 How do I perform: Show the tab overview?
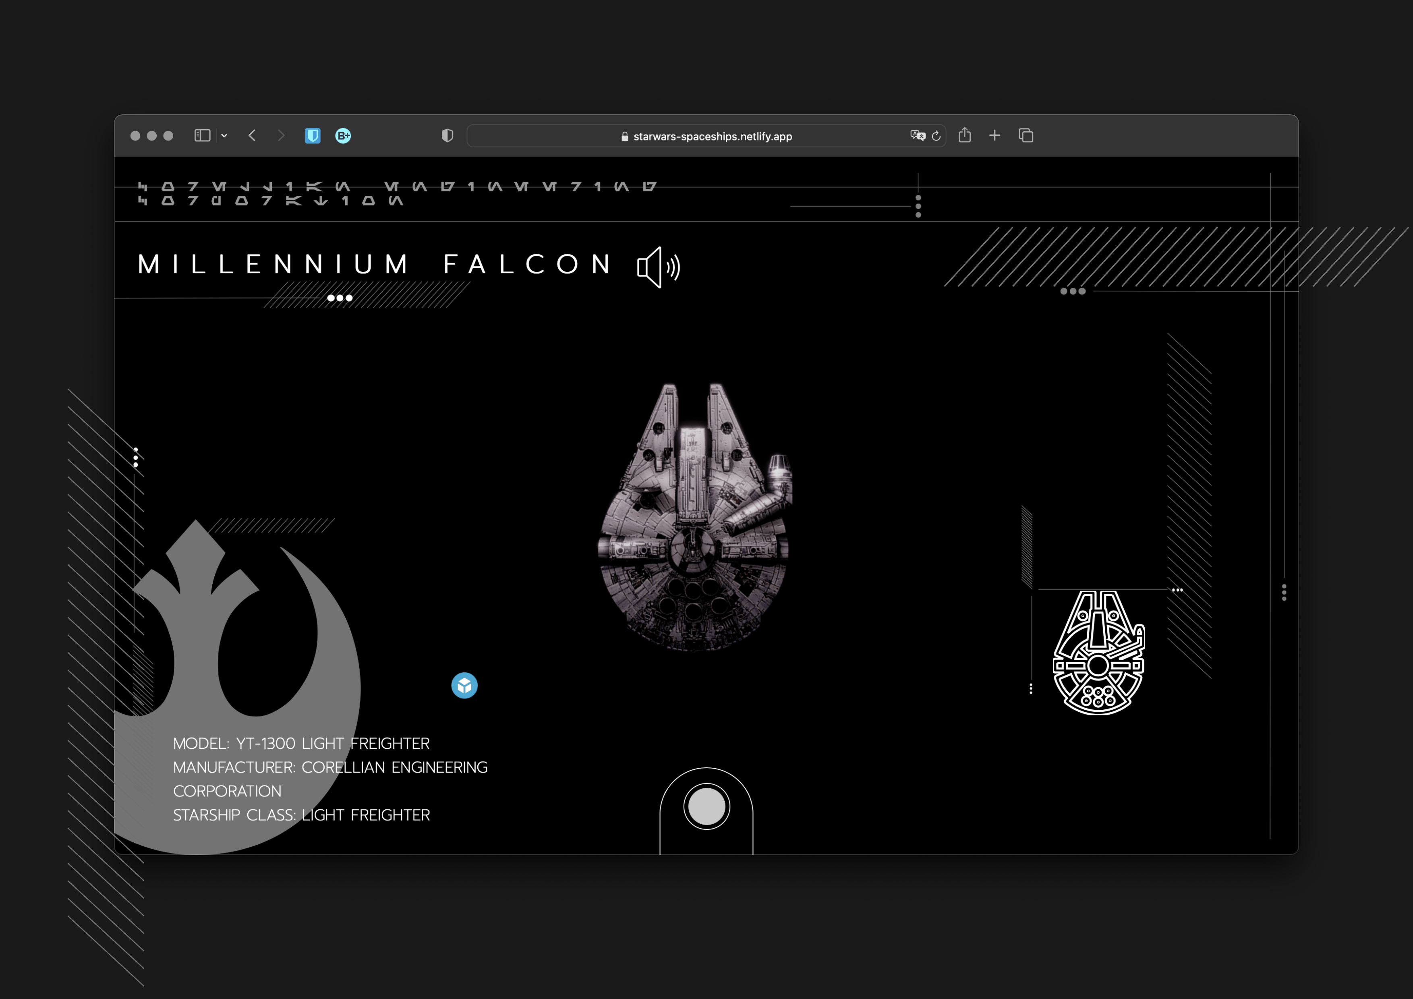coord(1026,135)
